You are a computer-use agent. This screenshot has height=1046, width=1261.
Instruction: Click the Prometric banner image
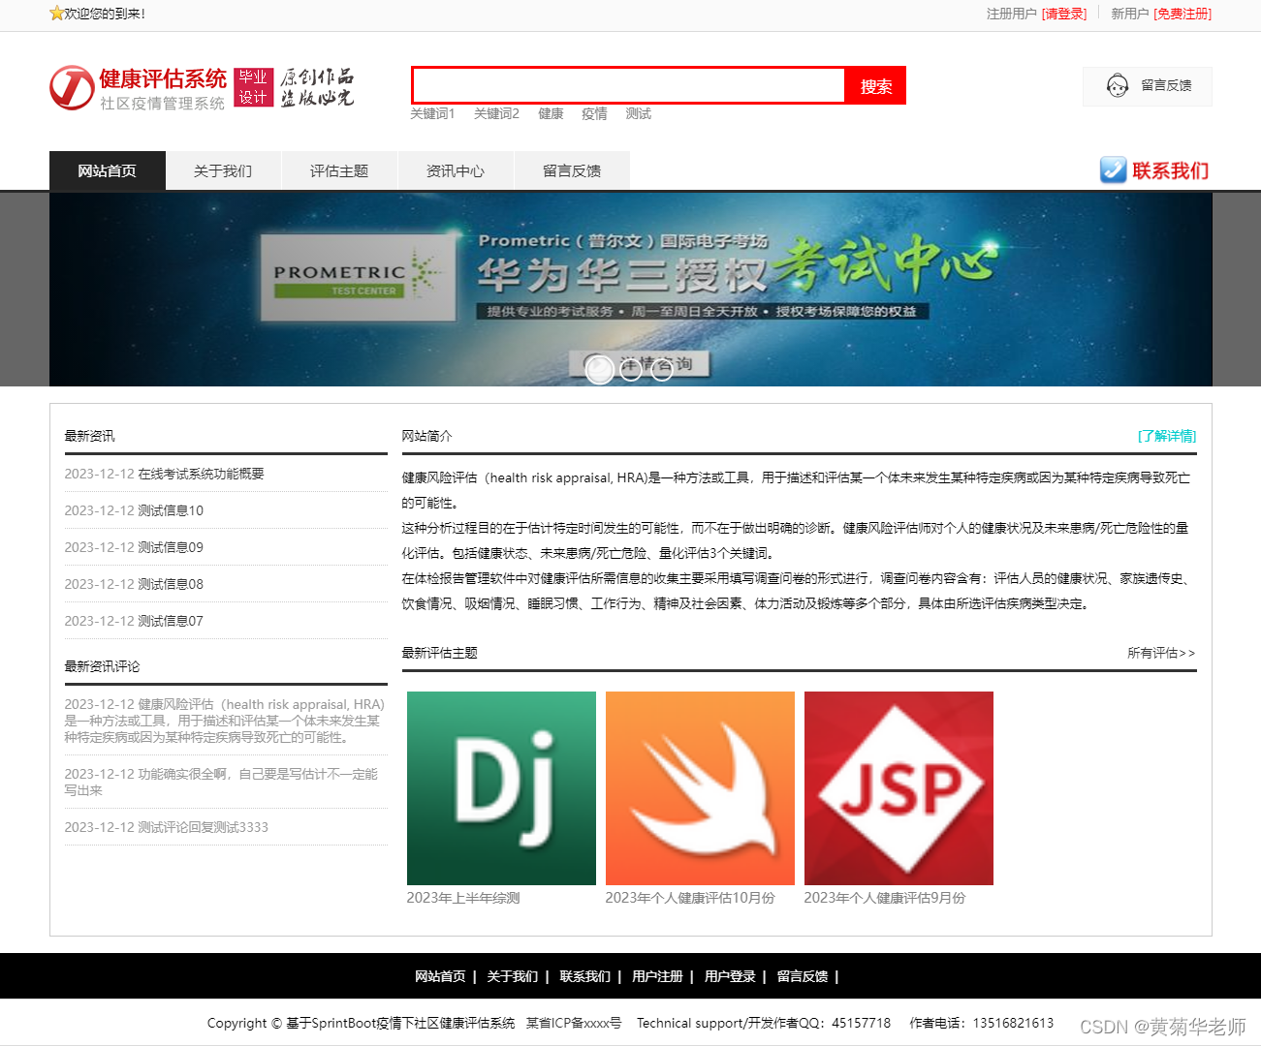[x=631, y=289]
